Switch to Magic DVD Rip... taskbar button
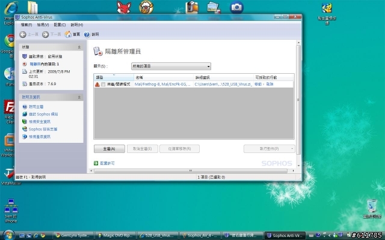385x240 pixels. click(x=115, y=235)
